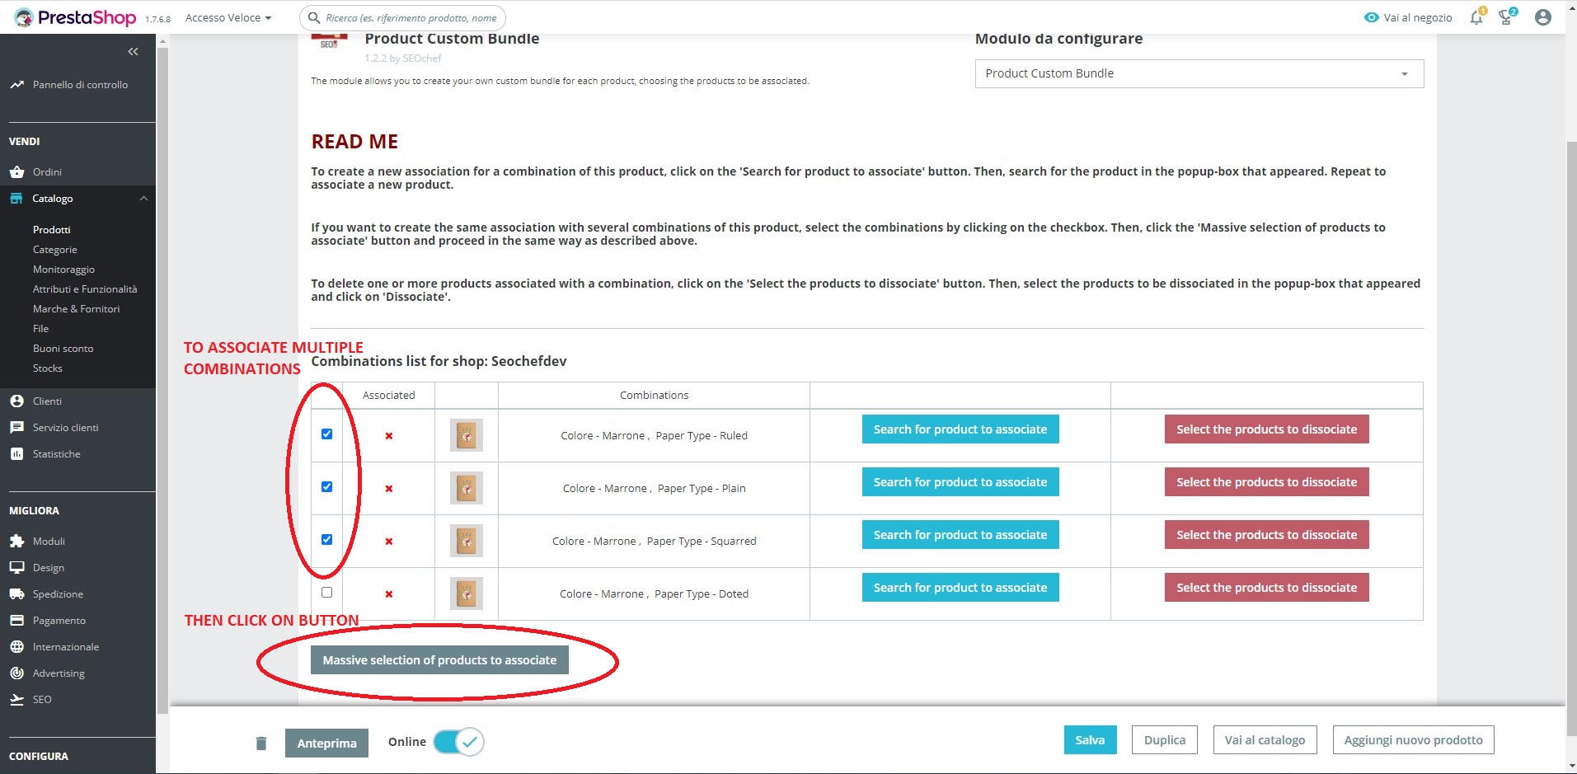Uncheck the Paper Type - Squarred combination checkbox
Image resolution: width=1577 pixels, height=774 pixels.
click(x=326, y=540)
